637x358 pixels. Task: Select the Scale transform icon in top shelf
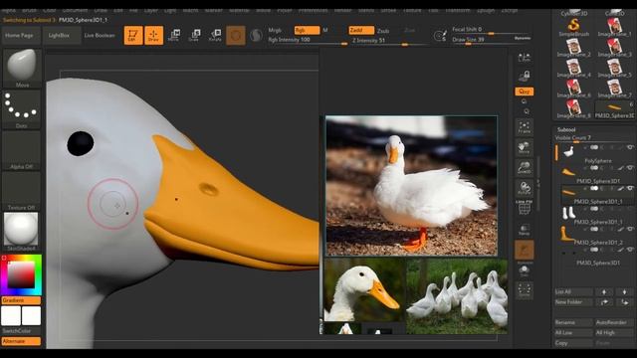tap(194, 36)
